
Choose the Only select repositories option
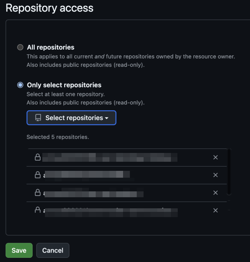click(20, 85)
